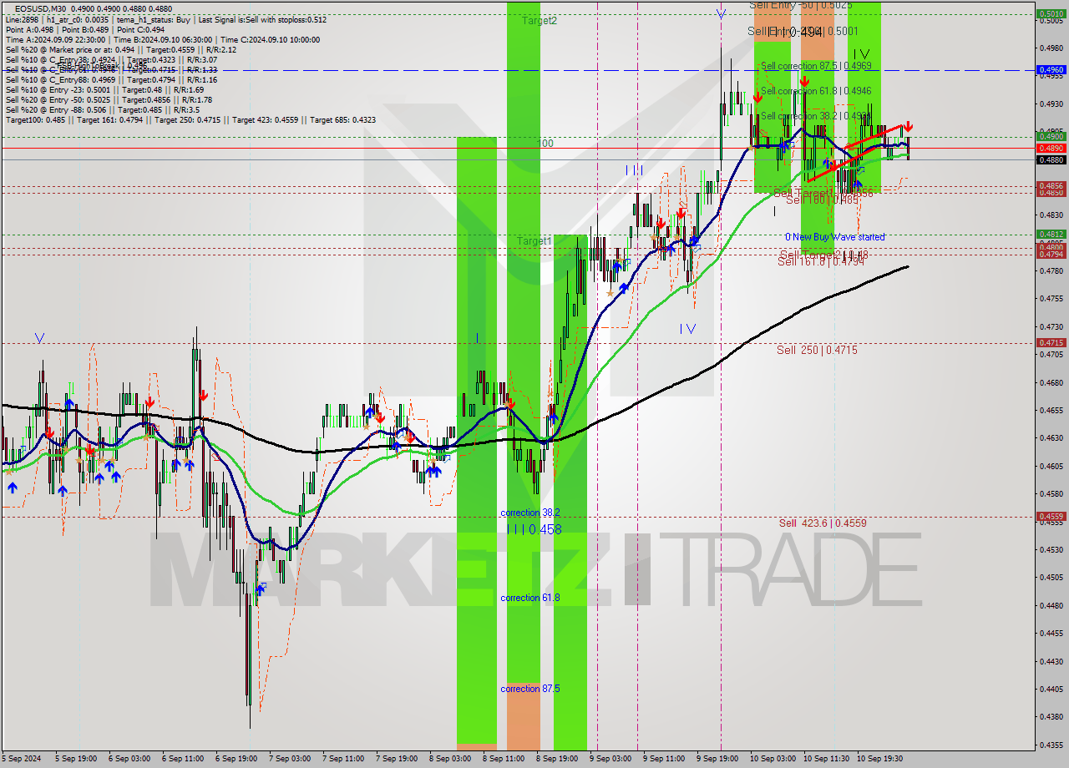Click the 'Sell 423.6 | 0.4559' level label
1069x768 pixels.
823,523
